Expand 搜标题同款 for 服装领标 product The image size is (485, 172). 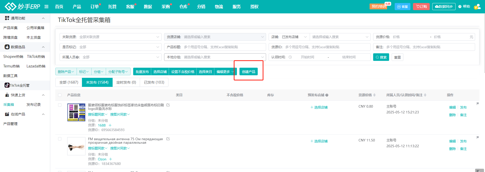98,114
